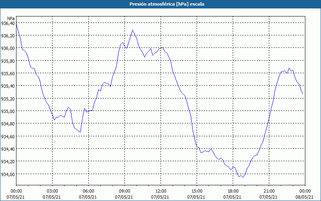Click the 12:00 time label
This screenshot has width=321, height=201.
pos(161,191)
